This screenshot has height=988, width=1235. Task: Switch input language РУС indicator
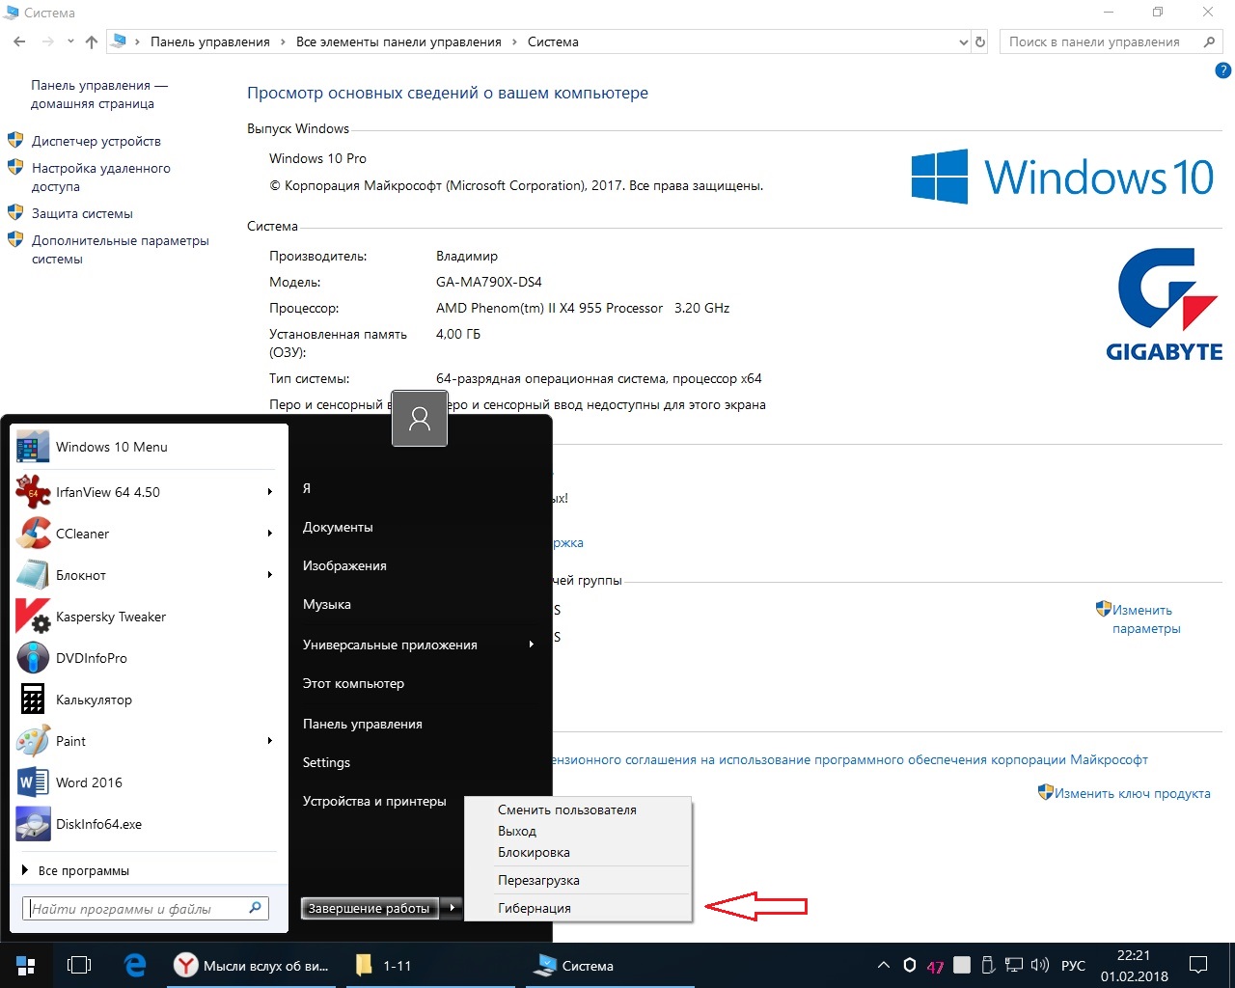click(x=1073, y=965)
